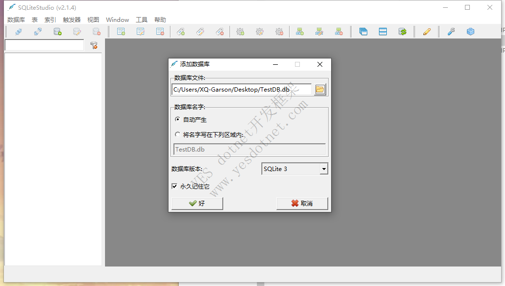Screen dimensions: 505x286
Task: Click the edit table toolbar icon
Action: [141, 32]
